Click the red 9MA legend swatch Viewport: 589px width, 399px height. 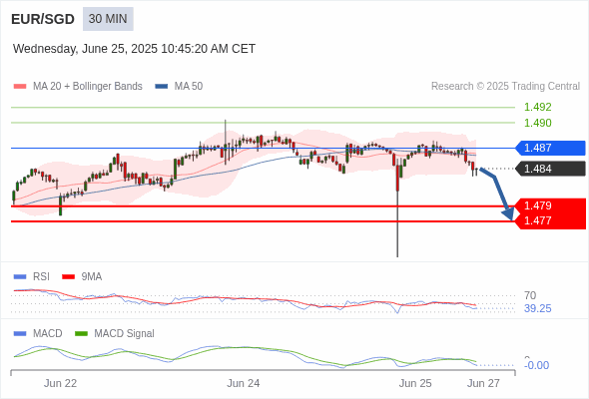point(68,277)
